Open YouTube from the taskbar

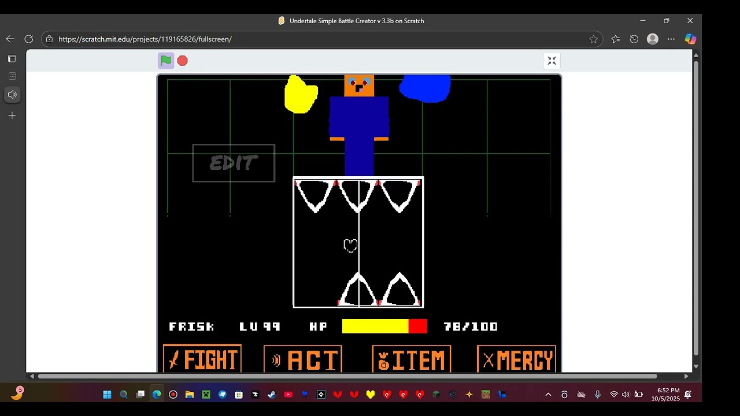[x=288, y=395]
